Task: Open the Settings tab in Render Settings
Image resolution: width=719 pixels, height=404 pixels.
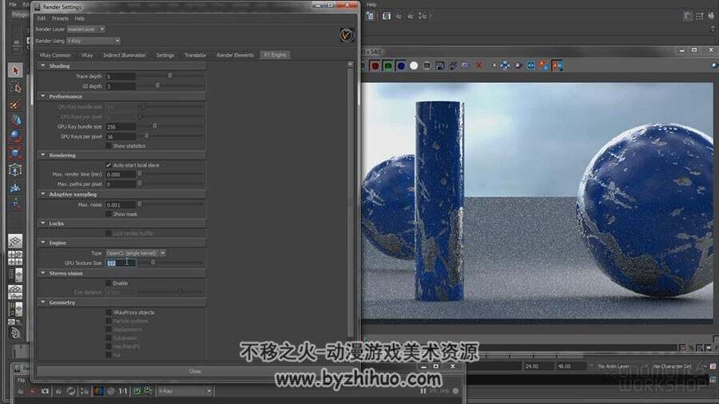Action: coord(165,55)
